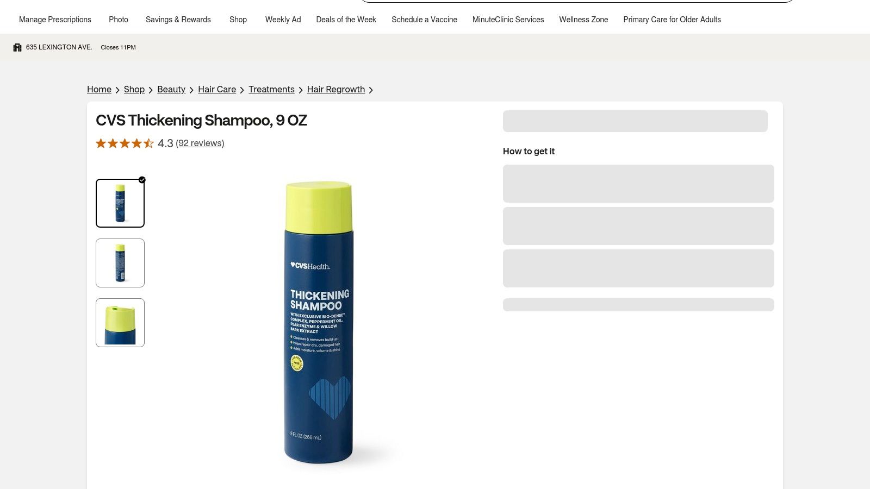This screenshot has width=870, height=489.
Task: Select the first bottle front thumbnail
Action: coord(120,203)
